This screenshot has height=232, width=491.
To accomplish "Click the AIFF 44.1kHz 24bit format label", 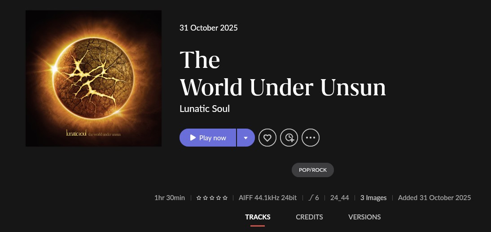I will pyautogui.click(x=268, y=198).
